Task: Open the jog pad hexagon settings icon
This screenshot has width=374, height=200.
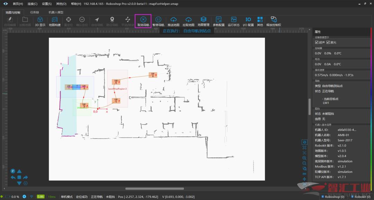Action: pos(26,183)
